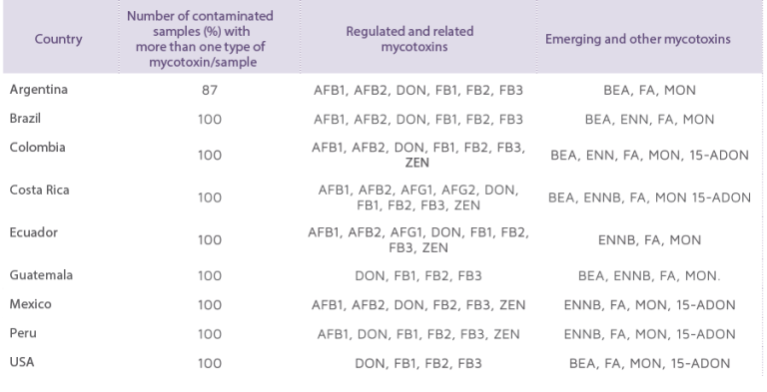Image resolution: width=767 pixels, height=392 pixels.
Task: Select Ecuador's ENNB, FA, MON cell
Action: coord(649,240)
